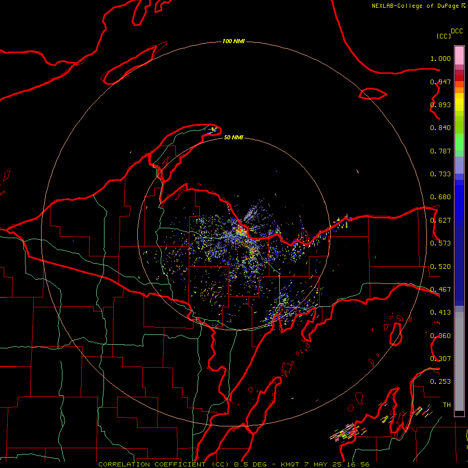Click the red swatch on the color scale

(459, 78)
